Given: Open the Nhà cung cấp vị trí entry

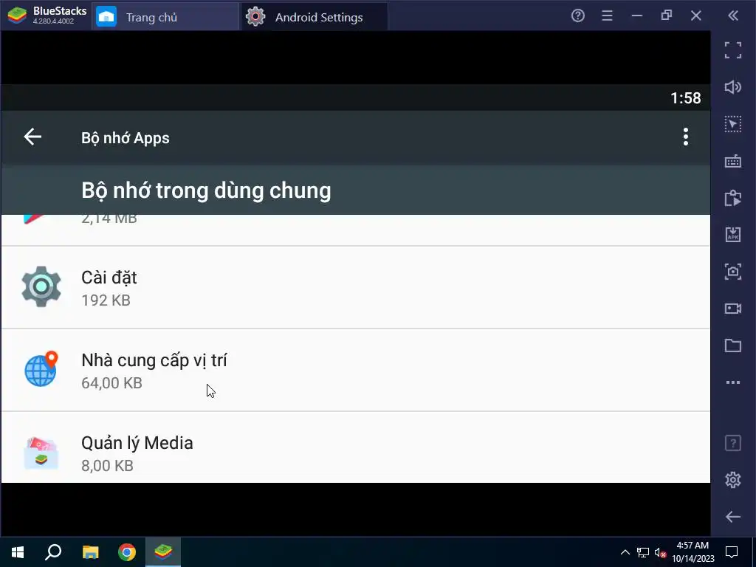Looking at the screenshot, I should click(355, 371).
